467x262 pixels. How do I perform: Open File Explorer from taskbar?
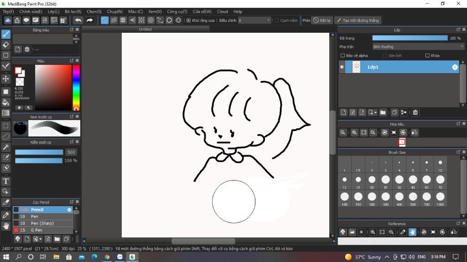pos(56,257)
